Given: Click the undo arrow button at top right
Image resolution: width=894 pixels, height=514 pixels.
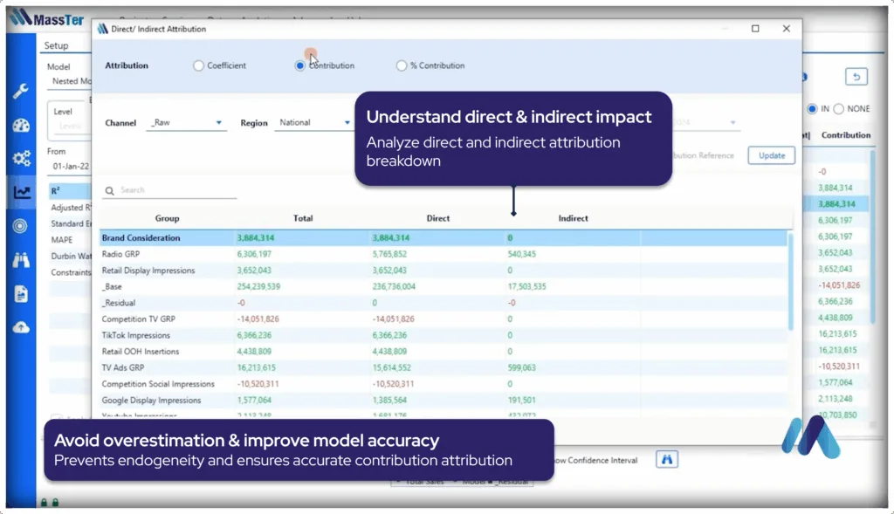Looking at the screenshot, I should point(856,77).
